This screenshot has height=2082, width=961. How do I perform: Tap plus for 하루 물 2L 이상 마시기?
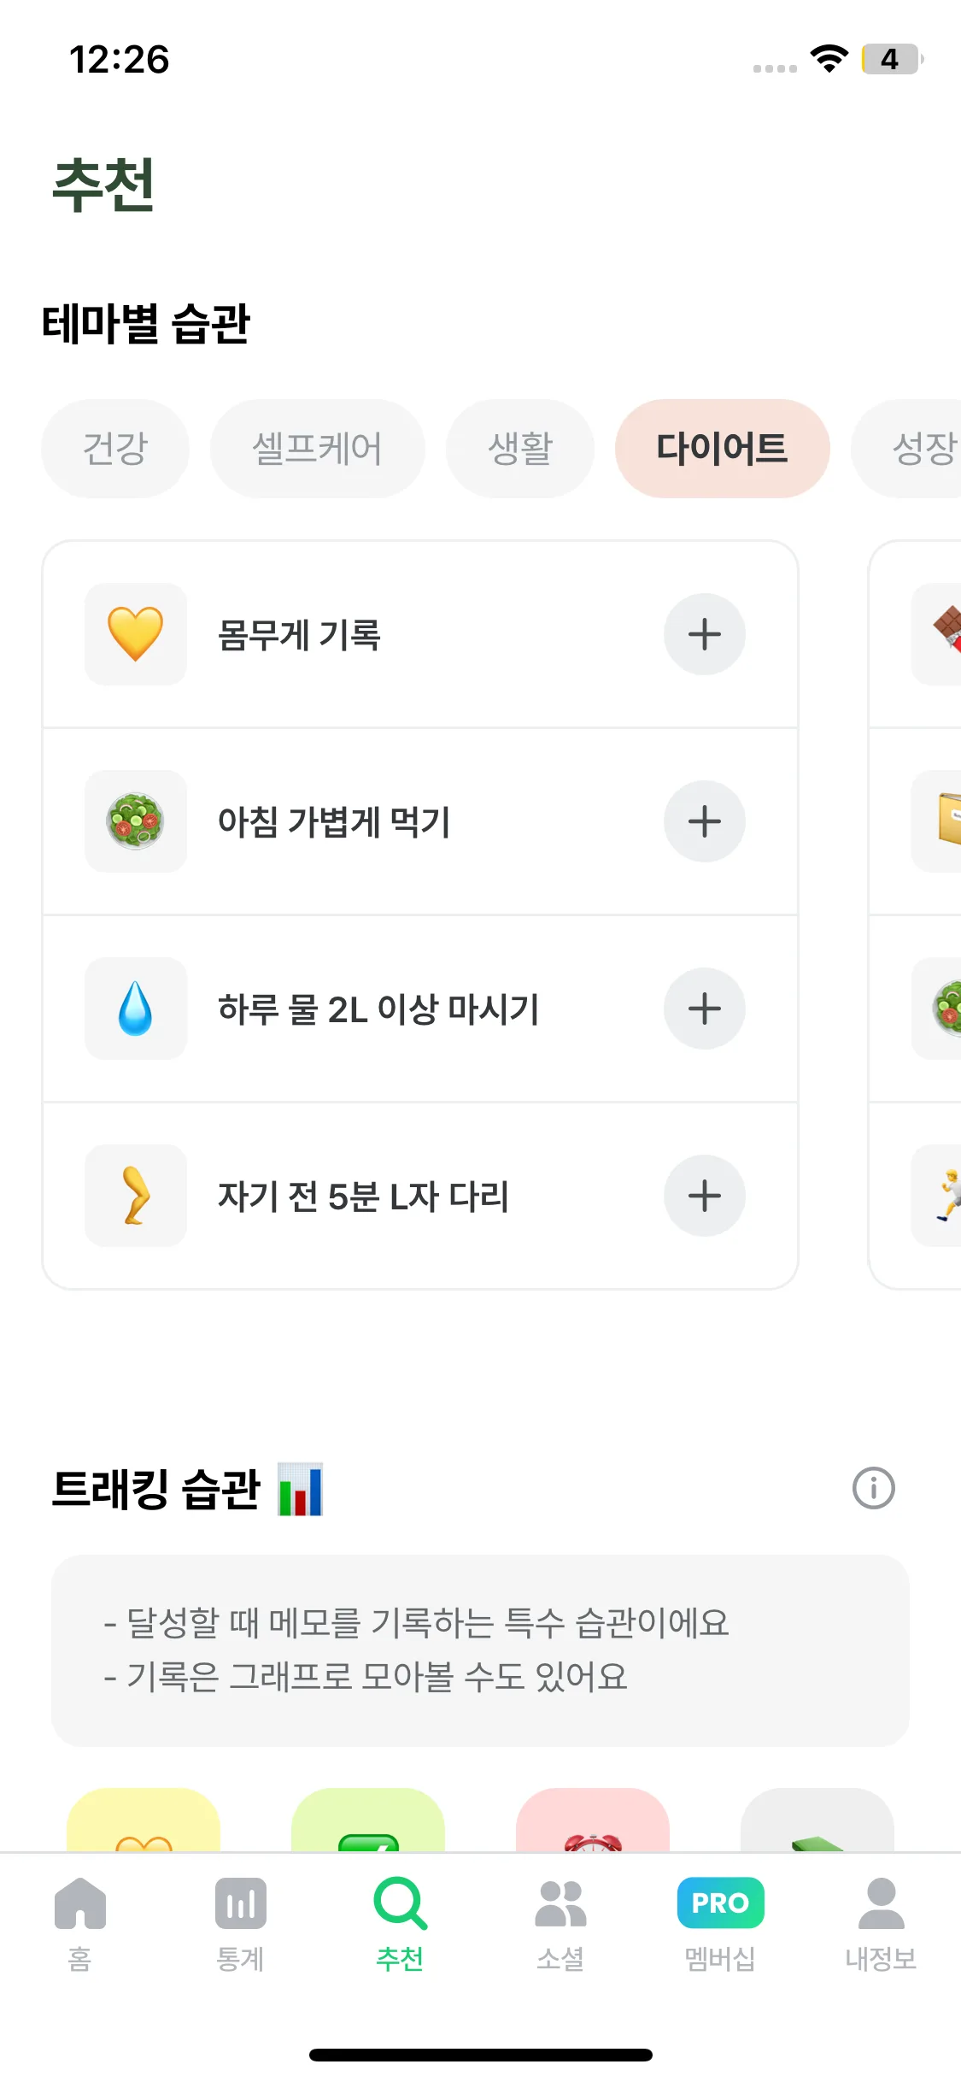click(x=704, y=1009)
